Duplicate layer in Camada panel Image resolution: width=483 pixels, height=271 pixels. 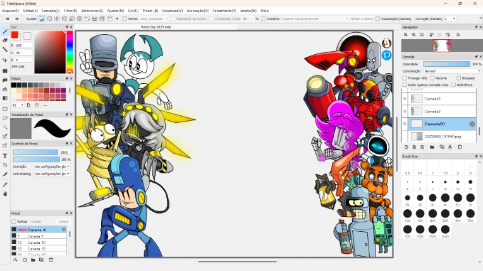coord(442,147)
